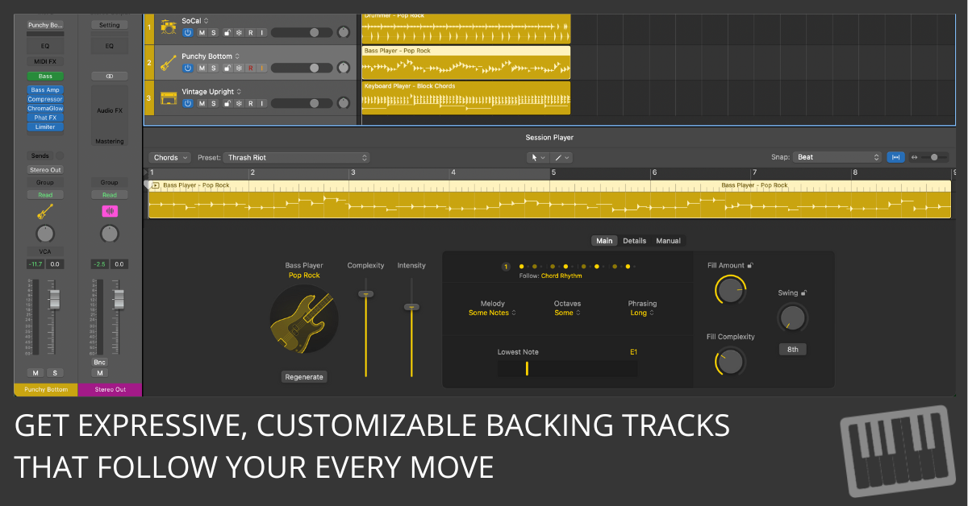
Task: Open the Melody Some Notes dropdown
Action: coord(492,313)
